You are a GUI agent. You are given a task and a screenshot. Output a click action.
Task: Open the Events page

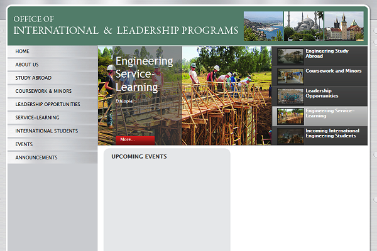[52, 144]
